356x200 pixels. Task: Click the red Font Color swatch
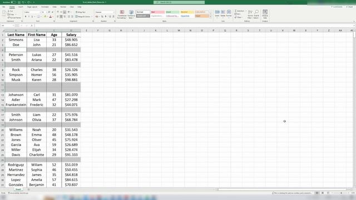51,17
